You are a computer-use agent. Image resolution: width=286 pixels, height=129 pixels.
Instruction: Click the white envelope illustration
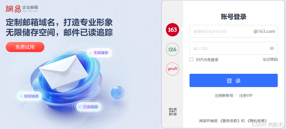coord(64,72)
